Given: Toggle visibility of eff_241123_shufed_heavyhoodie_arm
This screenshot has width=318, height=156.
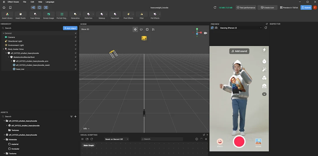Looking at the screenshot, I should coord(76,61).
